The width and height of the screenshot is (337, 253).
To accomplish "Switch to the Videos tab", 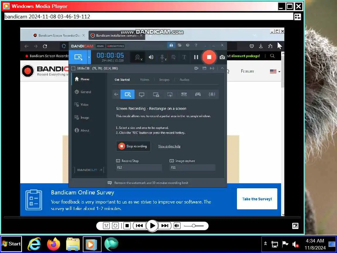I will coord(145,80).
